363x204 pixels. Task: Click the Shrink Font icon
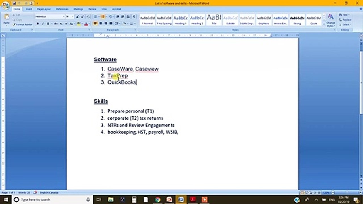click(82, 16)
